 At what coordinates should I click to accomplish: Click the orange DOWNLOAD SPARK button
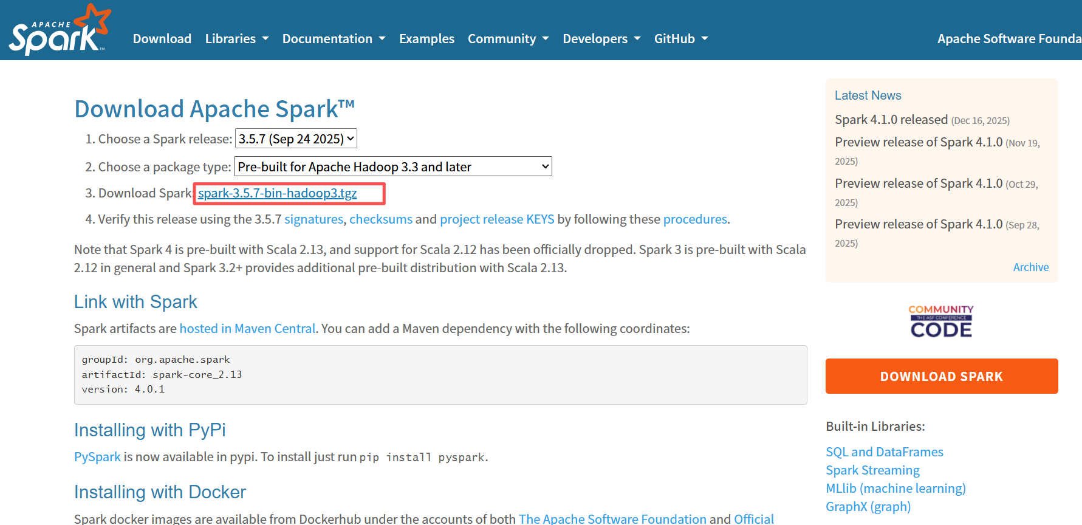[942, 376]
